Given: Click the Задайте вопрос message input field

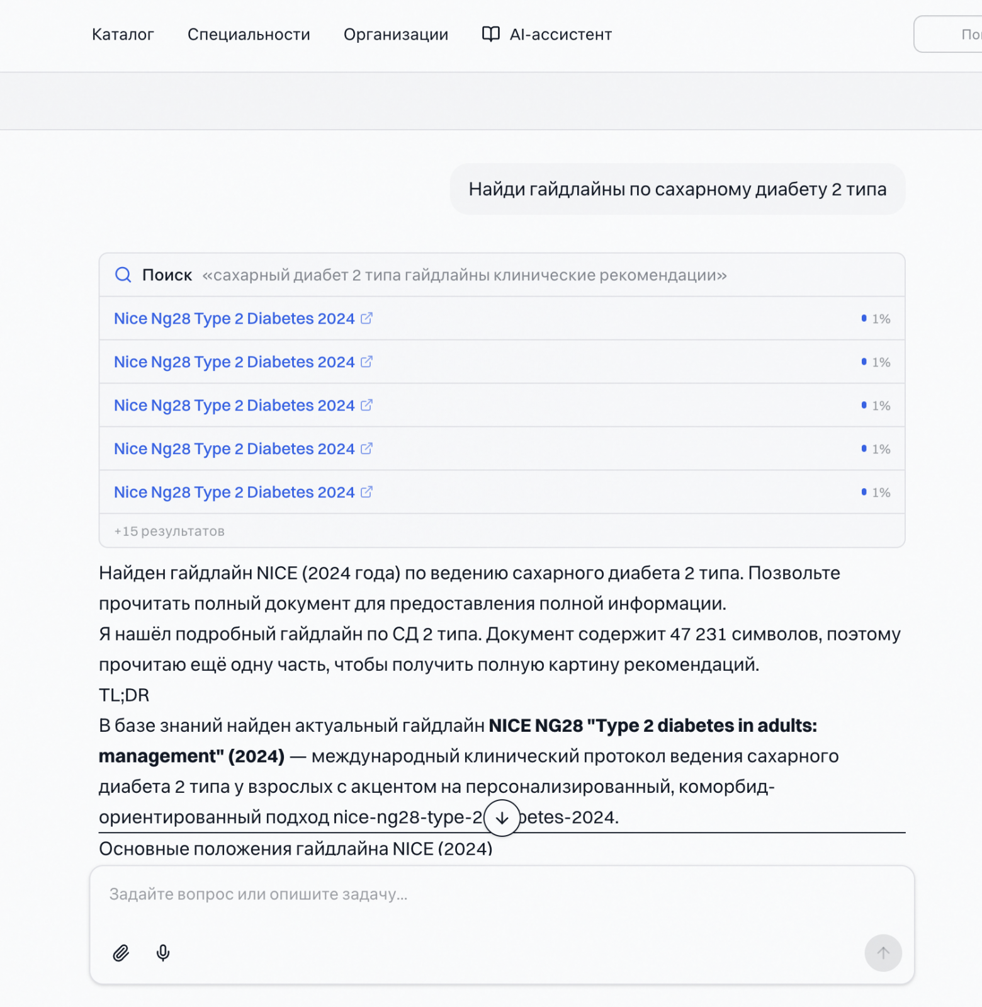Looking at the screenshot, I should (502, 894).
